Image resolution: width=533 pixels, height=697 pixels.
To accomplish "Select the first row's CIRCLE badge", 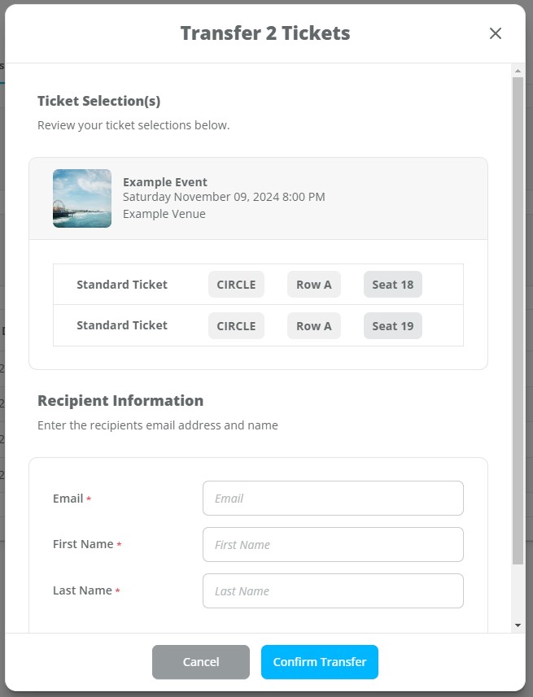I will (236, 285).
